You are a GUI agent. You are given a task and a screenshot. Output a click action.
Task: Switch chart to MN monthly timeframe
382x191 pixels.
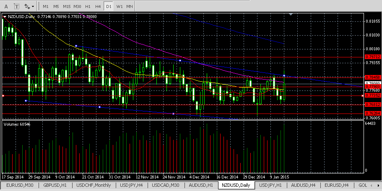click(x=130, y=7)
